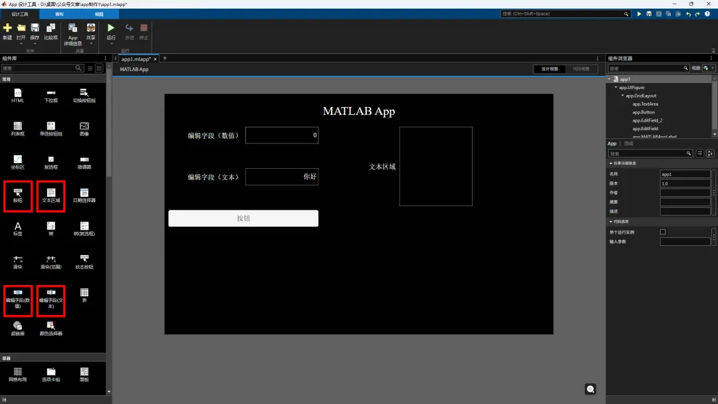Select the 超链接 (Hyperlink) component
Viewport: 718px width, 404px height.
17,329
